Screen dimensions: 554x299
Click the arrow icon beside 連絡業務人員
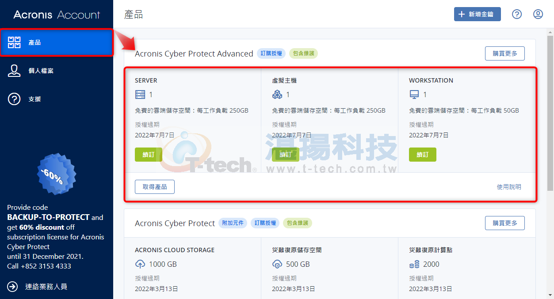(12, 287)
